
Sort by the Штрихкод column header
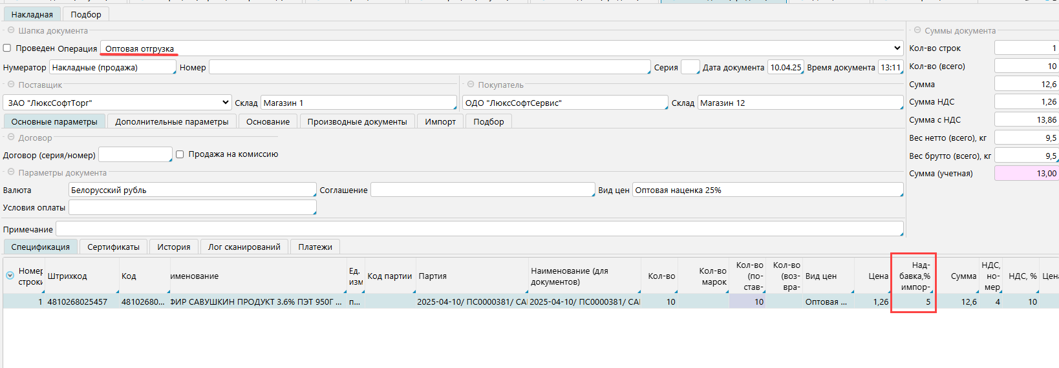pos(67,276)
